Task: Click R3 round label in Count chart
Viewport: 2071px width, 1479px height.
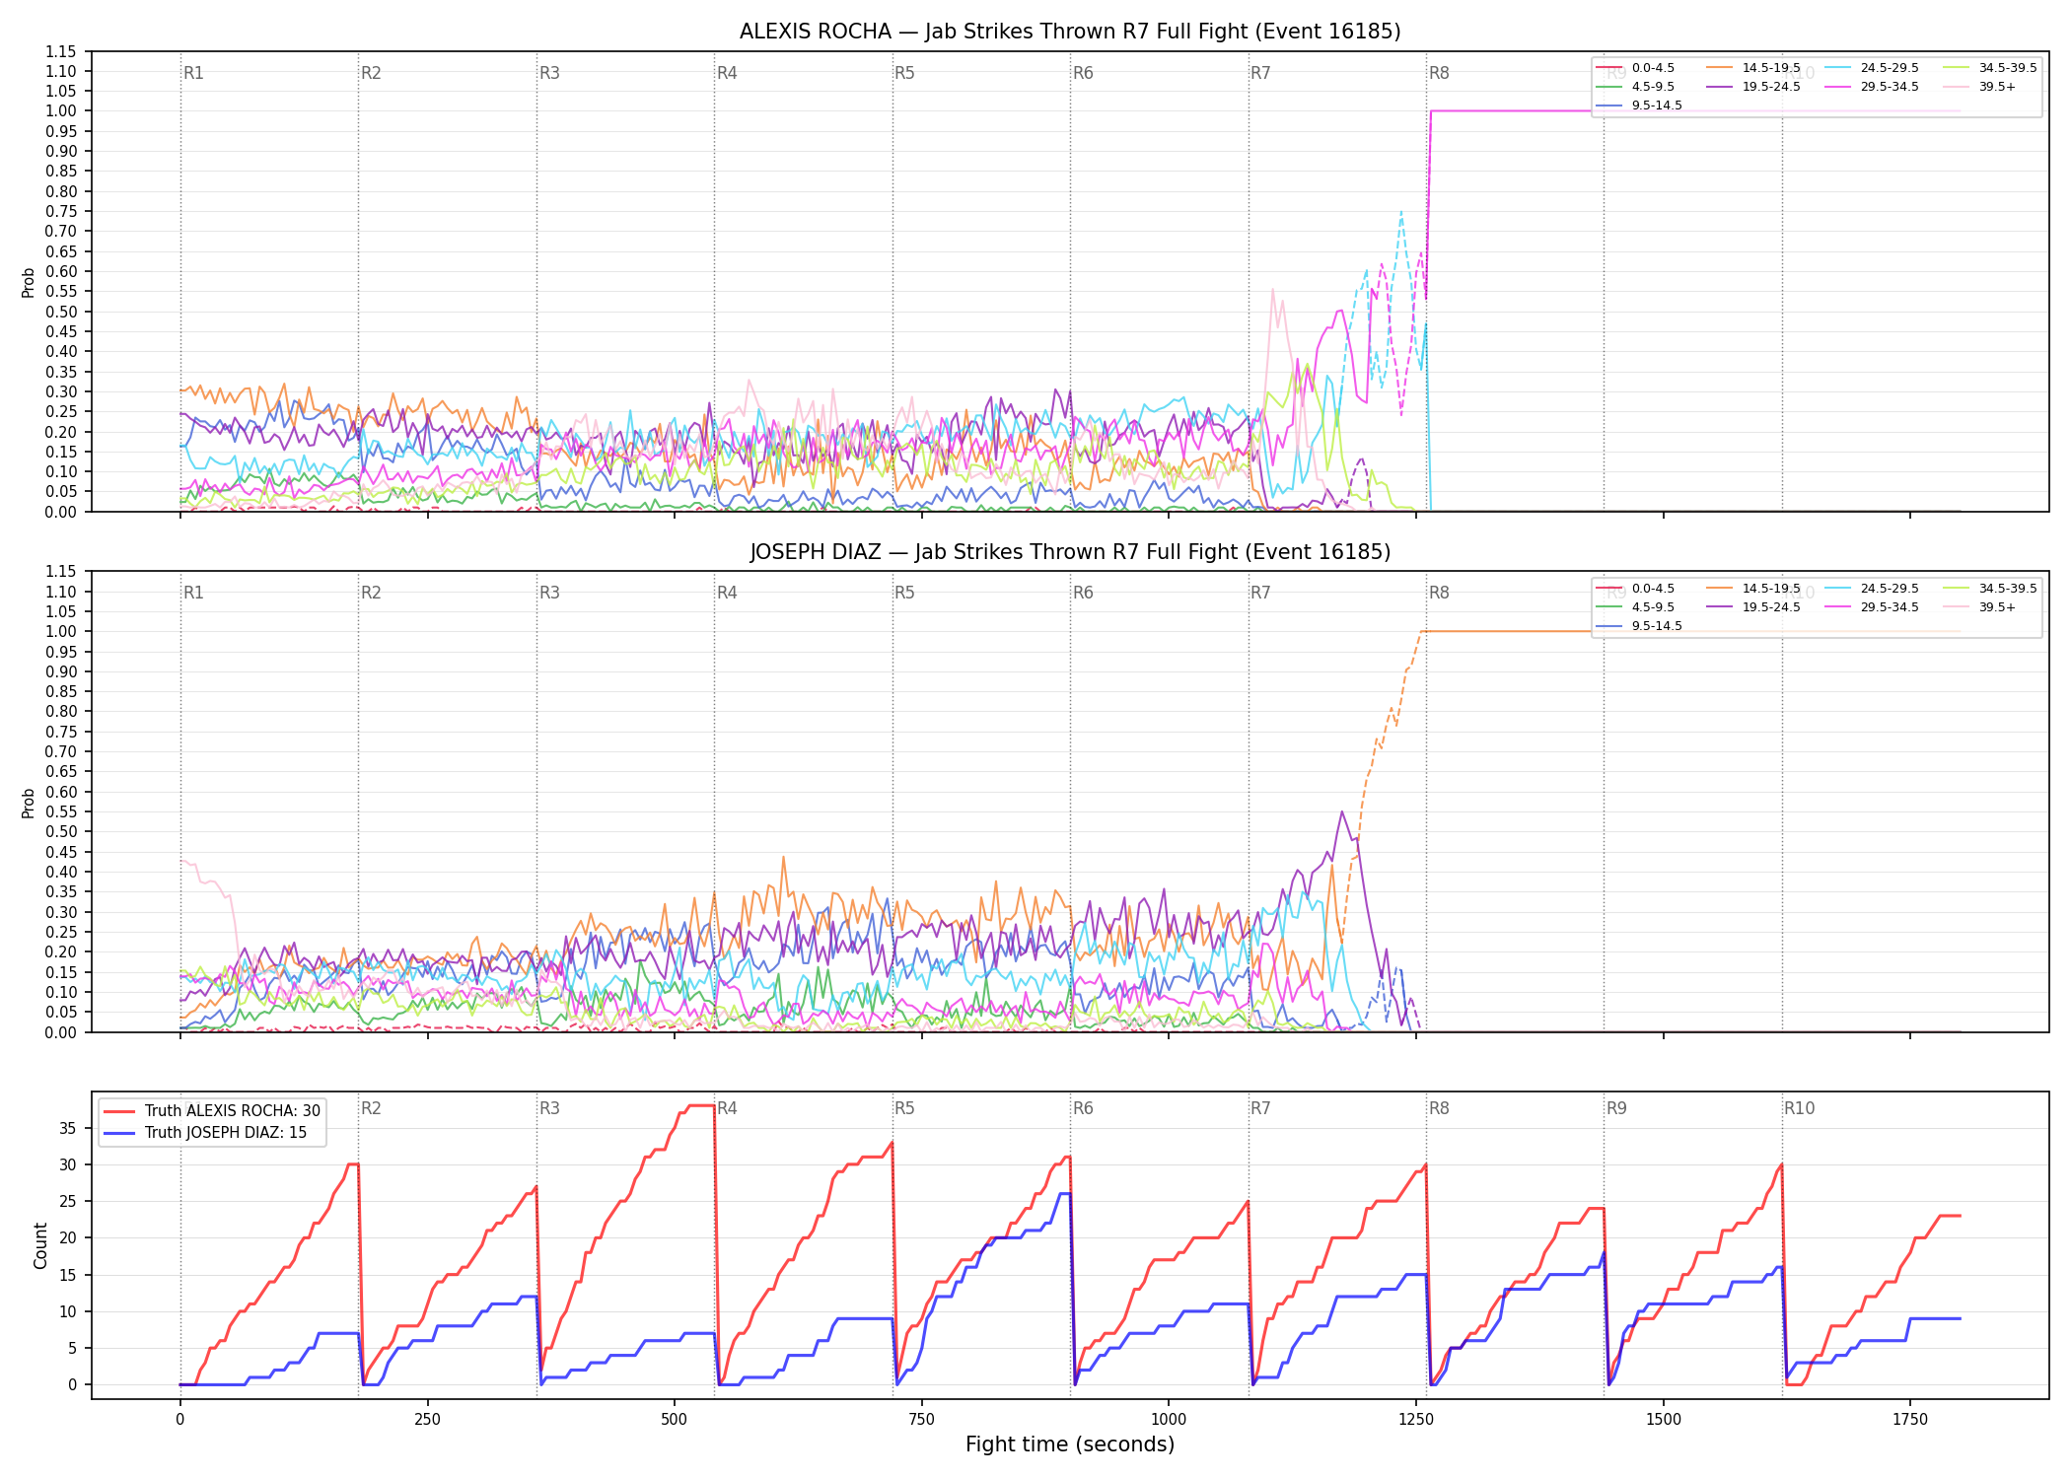Action: coord(549,1108)
